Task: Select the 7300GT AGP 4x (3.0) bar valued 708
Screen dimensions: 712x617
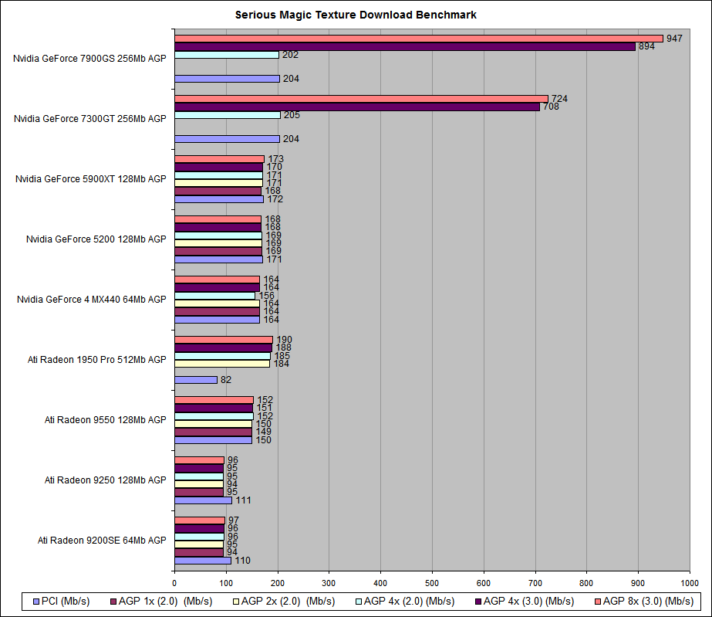Action: 357,107
